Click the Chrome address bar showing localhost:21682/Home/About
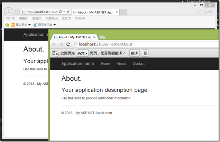The width and height of the screenshot is (220, 142). (138, 44)
